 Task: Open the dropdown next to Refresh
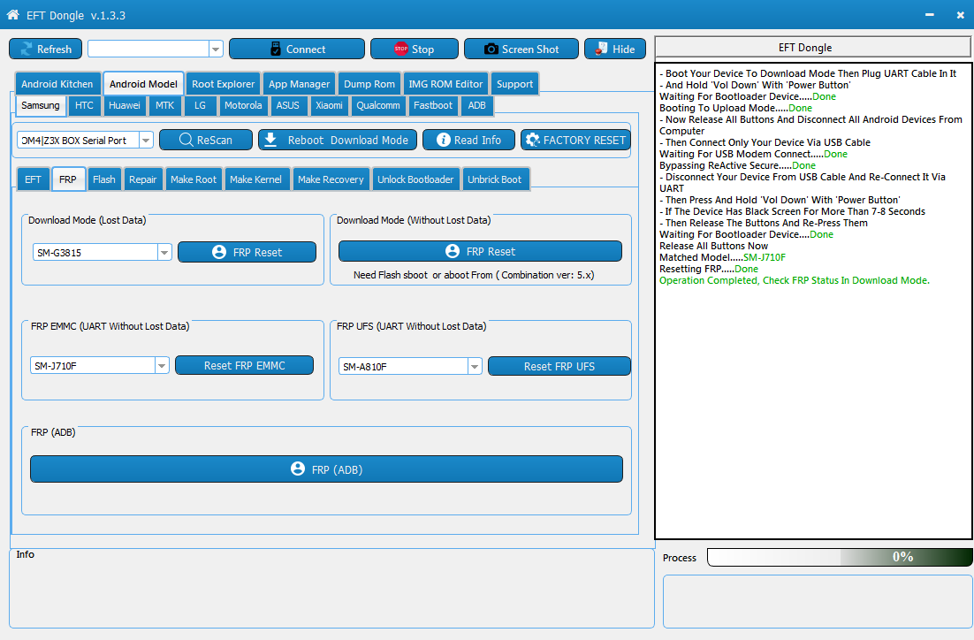[x=216, y=50]
